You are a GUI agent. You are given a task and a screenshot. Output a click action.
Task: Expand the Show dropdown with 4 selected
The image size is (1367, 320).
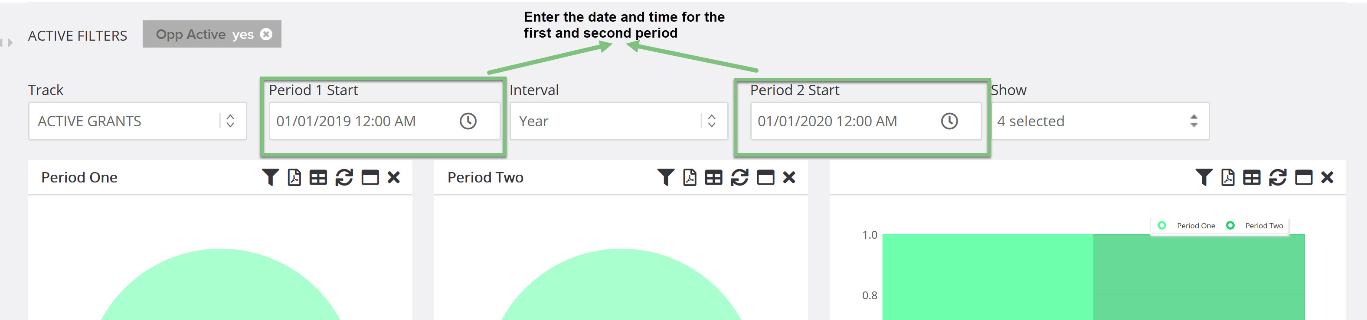click(1099, 121)
